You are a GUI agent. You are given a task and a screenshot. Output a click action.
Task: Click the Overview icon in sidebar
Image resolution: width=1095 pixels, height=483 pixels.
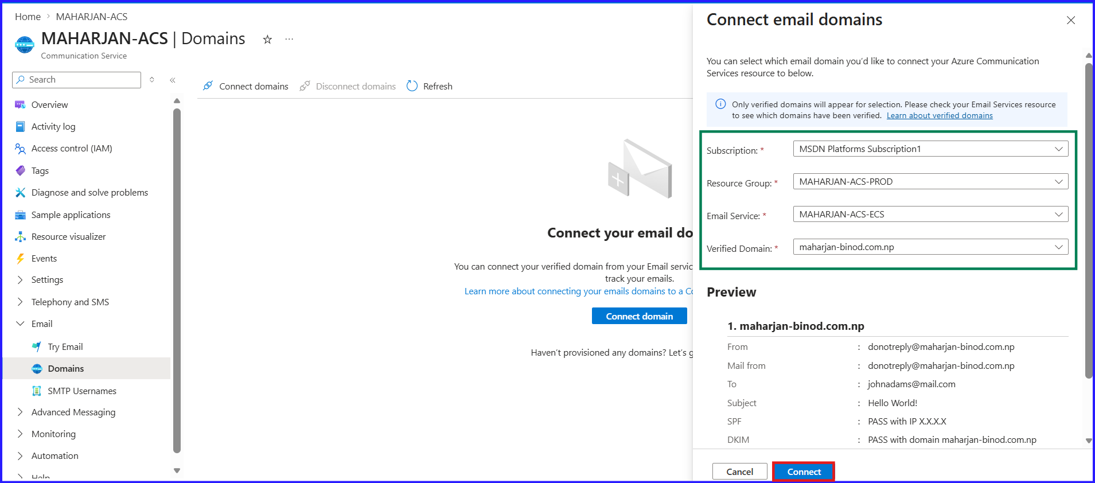pyautogui.click(x=20, y=105)
